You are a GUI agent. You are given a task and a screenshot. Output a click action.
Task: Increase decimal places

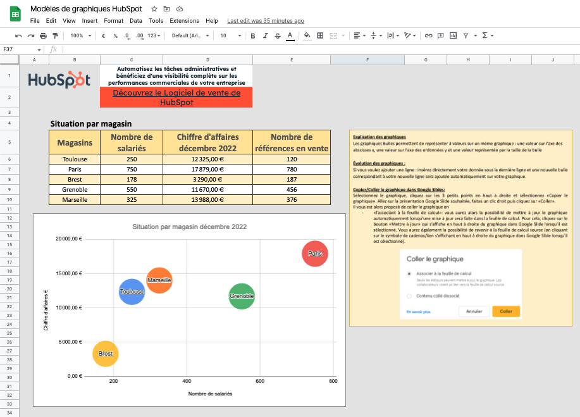139,36
